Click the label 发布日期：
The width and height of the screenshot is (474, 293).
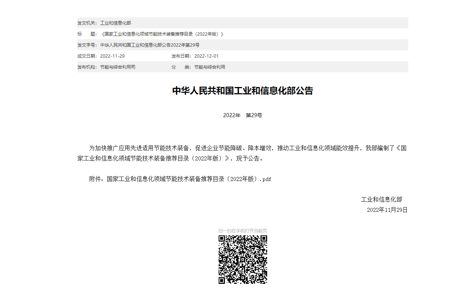click(x=182, y=56)
